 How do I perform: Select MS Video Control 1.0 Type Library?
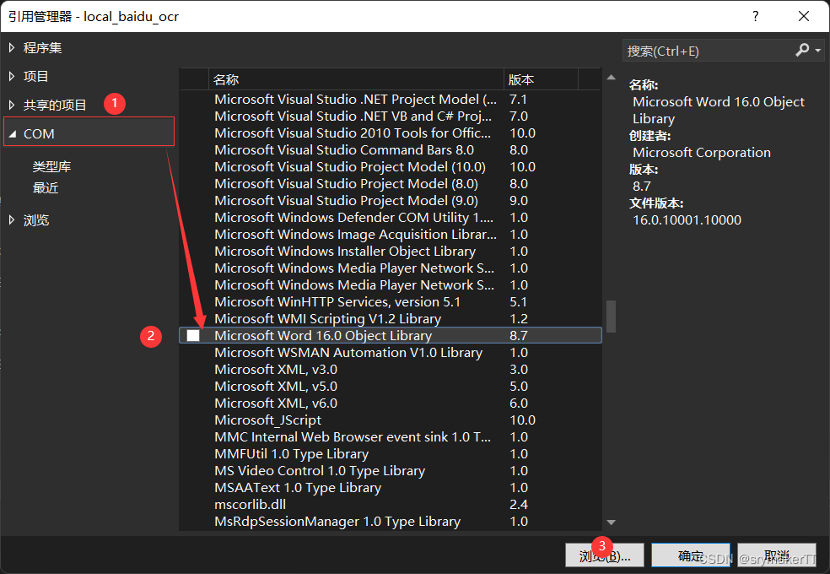(x=391, y=471)
